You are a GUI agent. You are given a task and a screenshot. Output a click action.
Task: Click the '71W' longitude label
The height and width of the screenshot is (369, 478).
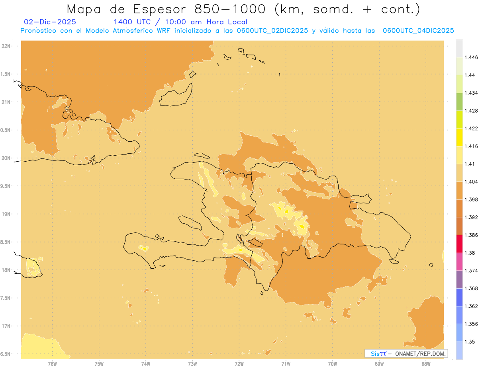pos(286,364)
